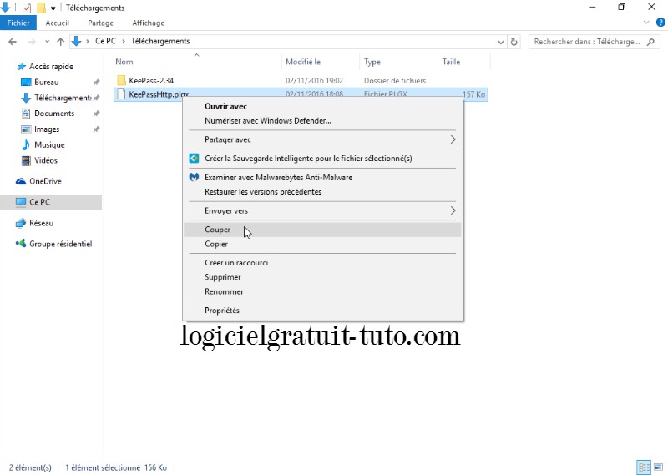
Task: Choose Numériser avec Windows Defender
Action: pyautogui.click(x=267, y=121)
